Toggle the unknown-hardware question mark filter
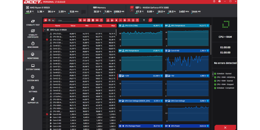The image size is (260, 130). (101, 20)
